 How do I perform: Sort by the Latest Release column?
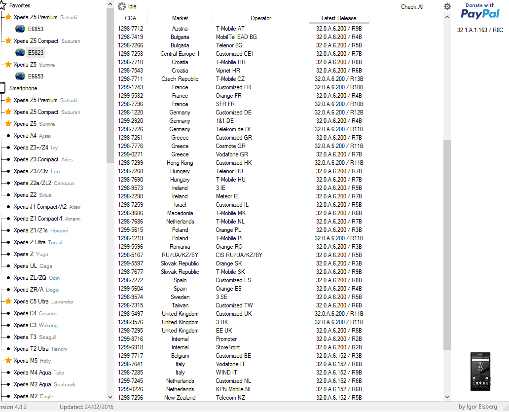(338, 18)
